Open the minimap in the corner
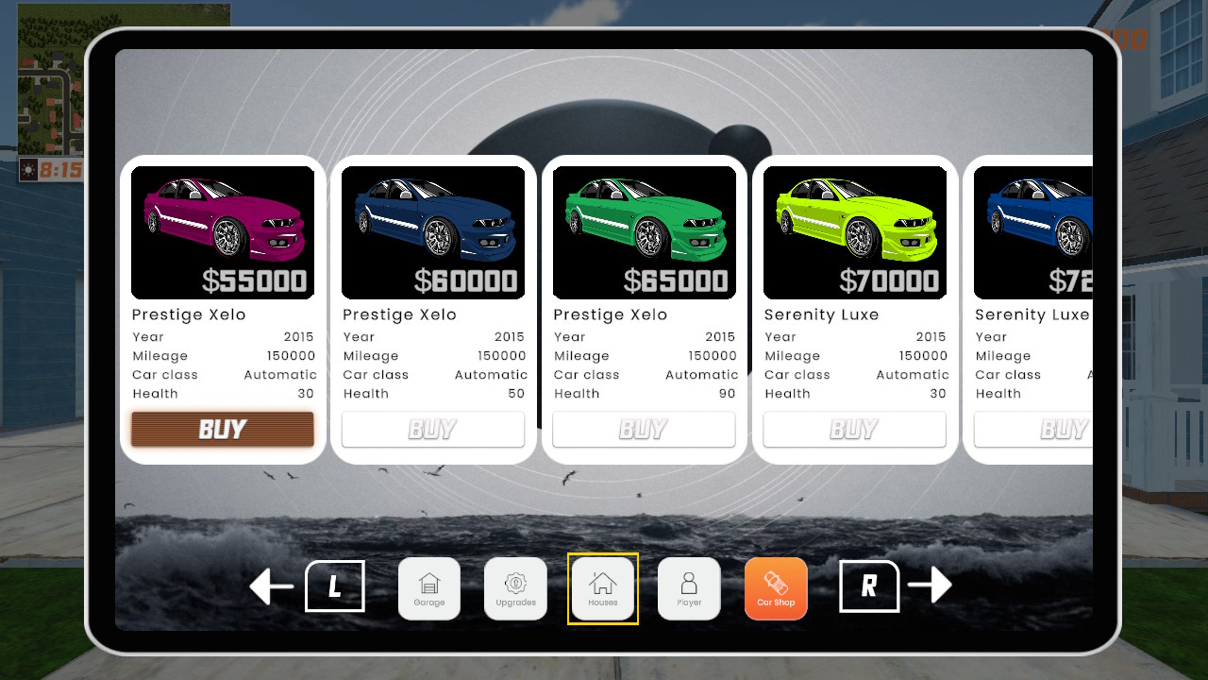This screenshot has height=680, width=1208. [x=51, y=79]
